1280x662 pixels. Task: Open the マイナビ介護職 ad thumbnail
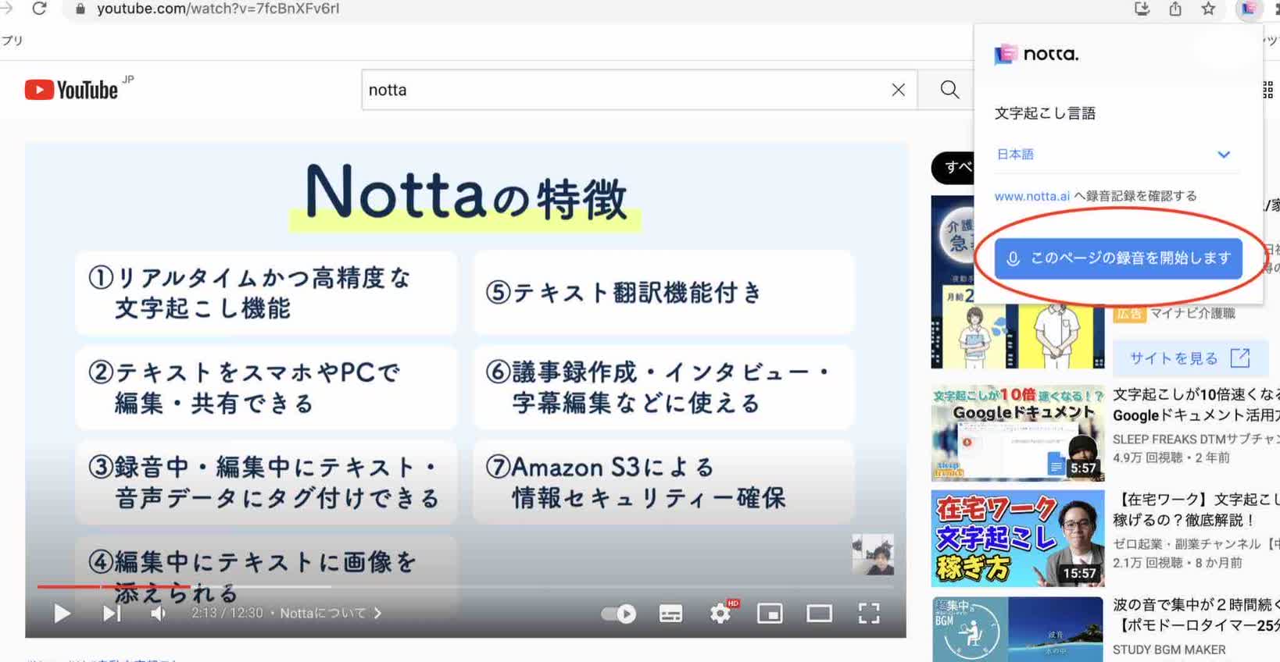tap(1017, 283)
